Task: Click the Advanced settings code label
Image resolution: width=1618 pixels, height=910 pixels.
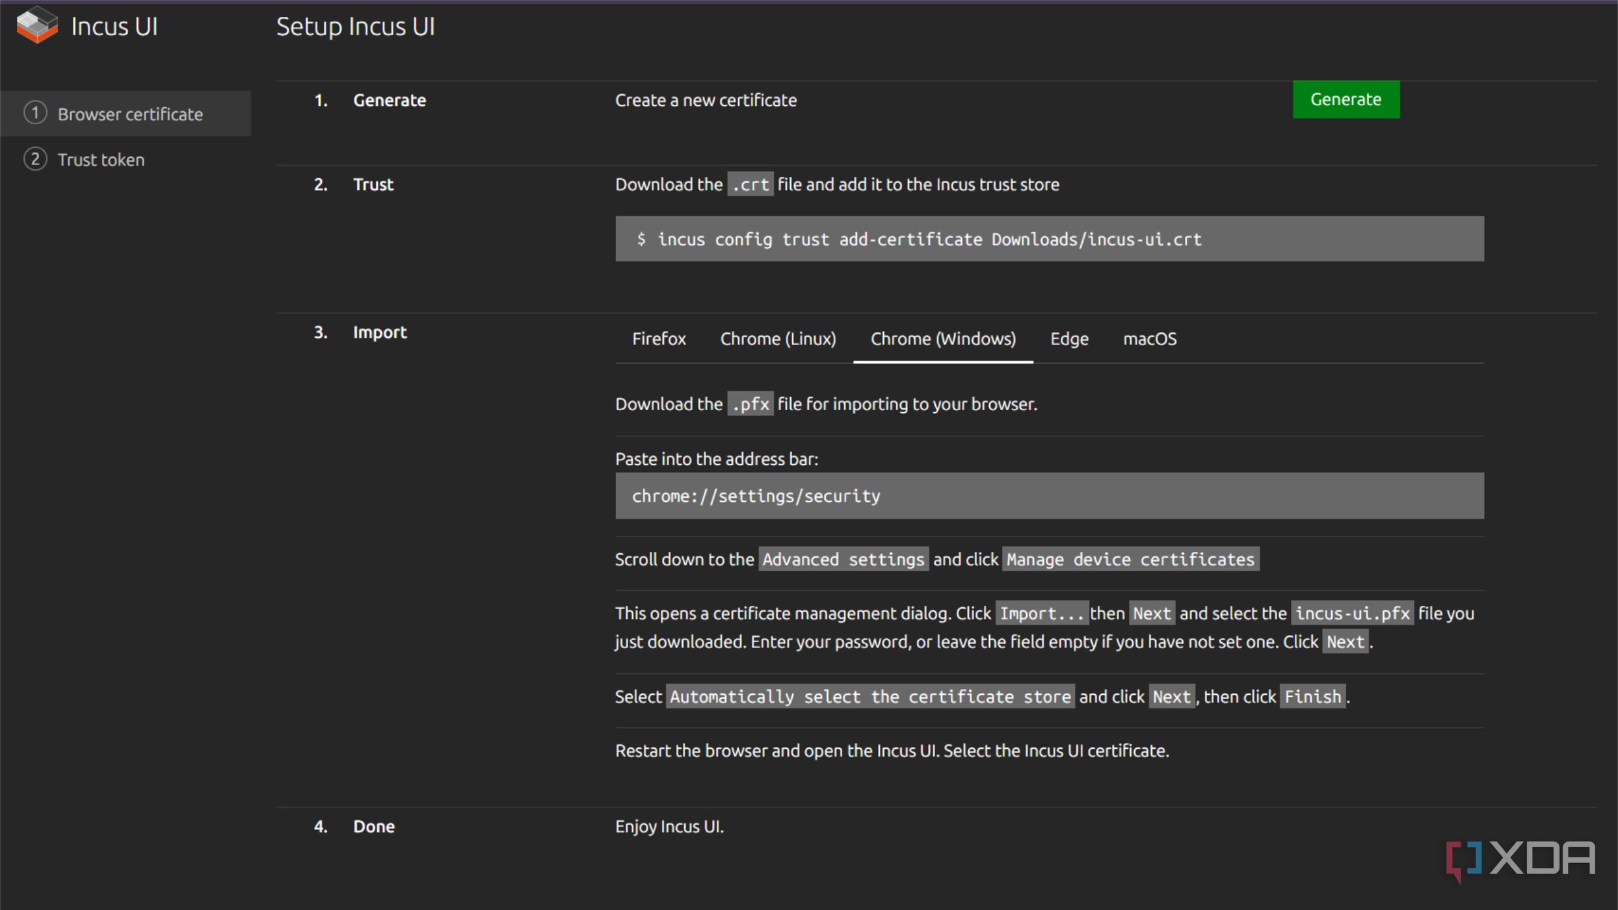Action: (843, 560)
